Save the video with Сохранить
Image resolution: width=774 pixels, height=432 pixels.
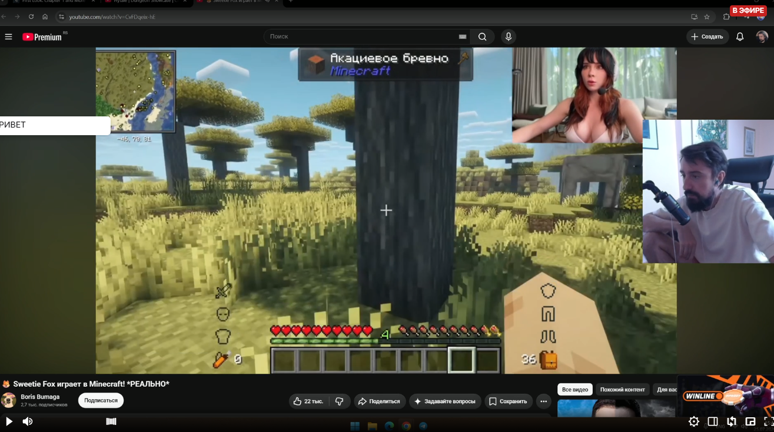509,401
